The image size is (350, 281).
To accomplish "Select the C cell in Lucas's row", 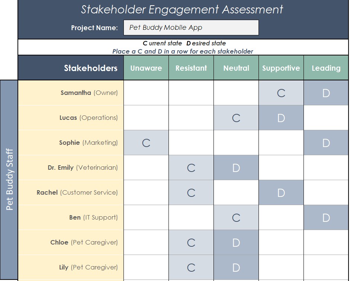I will point(236,118).
